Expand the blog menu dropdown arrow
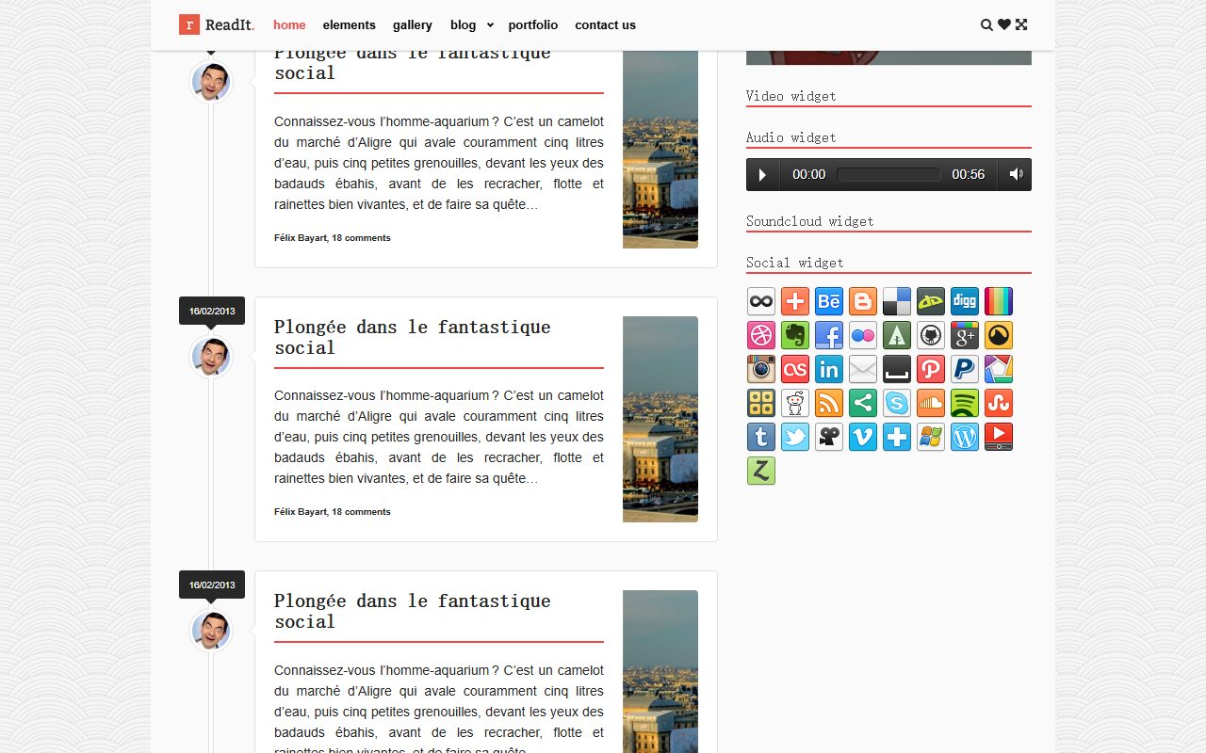Viewport: 1206px width, 753px height. (x=490, y=25)
